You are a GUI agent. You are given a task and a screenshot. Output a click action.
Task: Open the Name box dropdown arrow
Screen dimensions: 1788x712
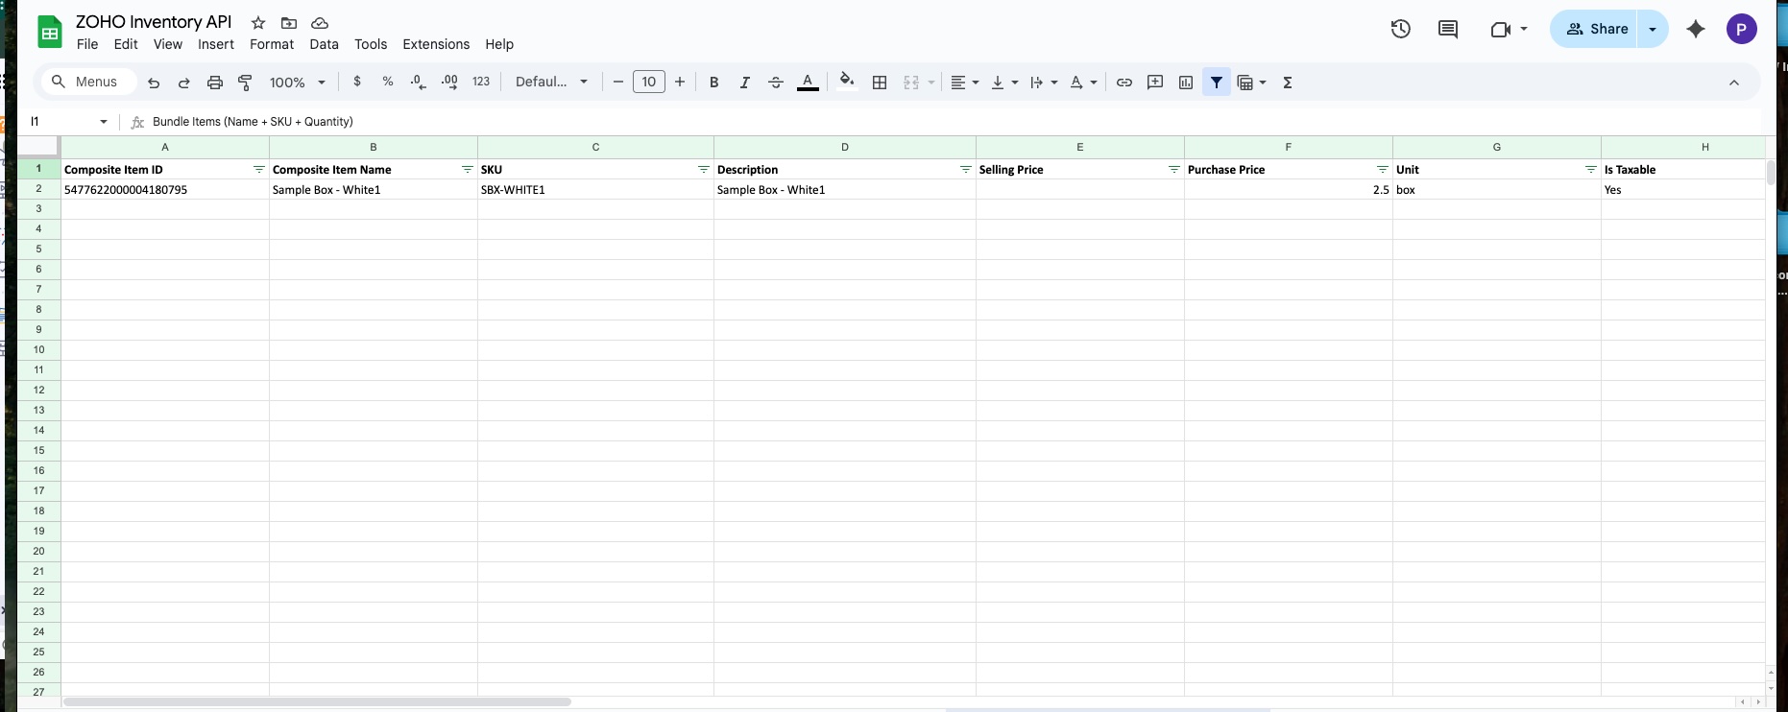tap(104, 122)
